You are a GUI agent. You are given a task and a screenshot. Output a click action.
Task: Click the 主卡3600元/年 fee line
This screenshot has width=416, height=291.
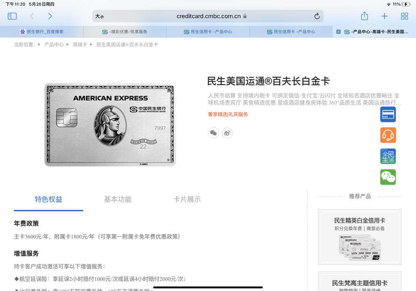point(97,237)
